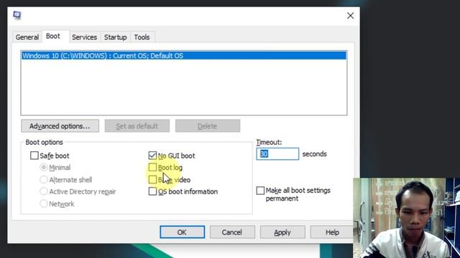Confirm with the OK button
460x258 pixels.
(182, 232)
